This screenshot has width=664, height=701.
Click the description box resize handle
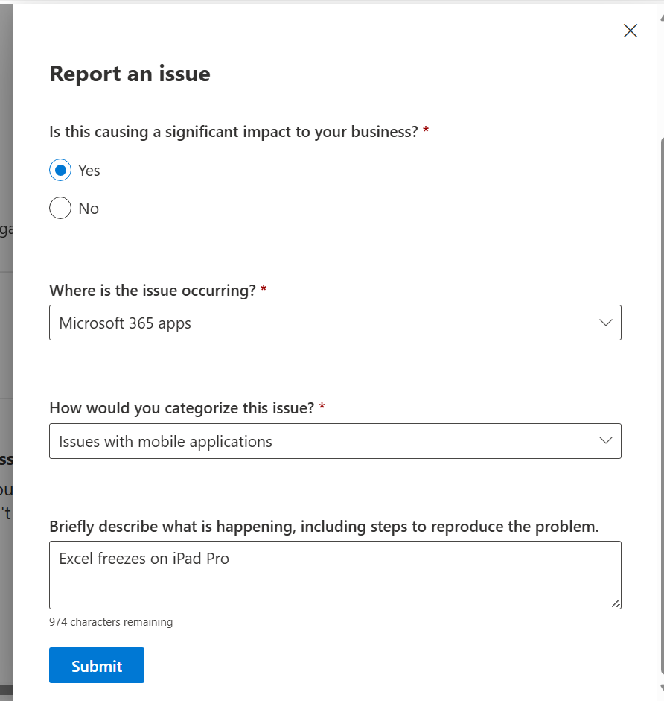point(616,603)
